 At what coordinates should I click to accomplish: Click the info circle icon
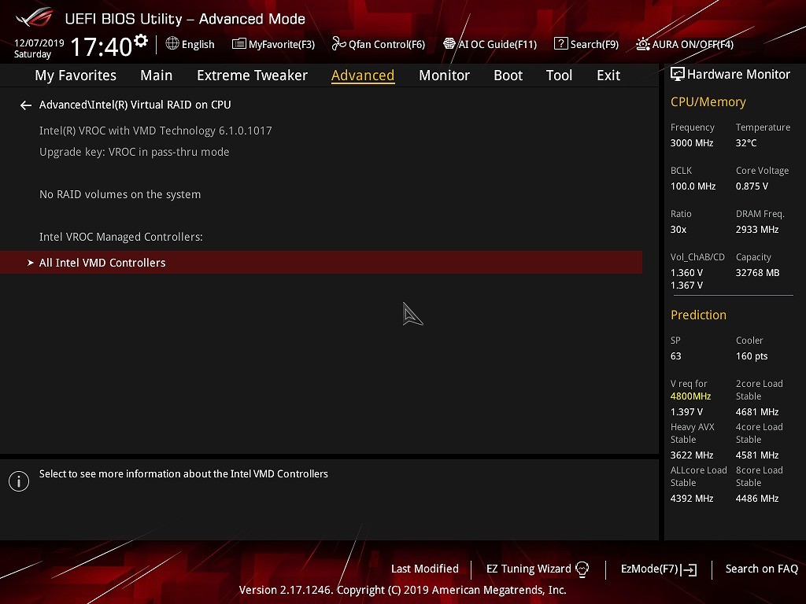click(19, 481)
